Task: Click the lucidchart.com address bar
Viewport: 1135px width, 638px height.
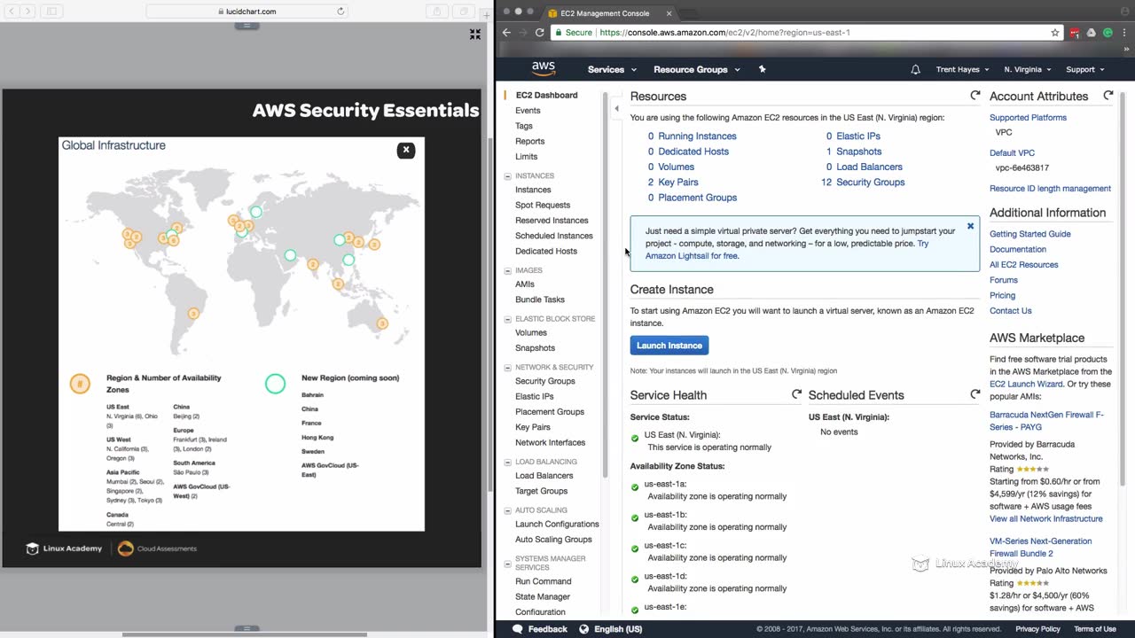Action: pos(247,12)
